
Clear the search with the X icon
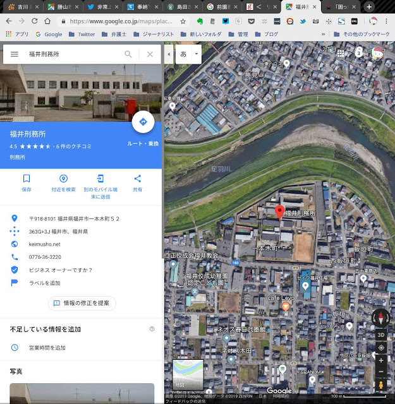pos(150,54)
